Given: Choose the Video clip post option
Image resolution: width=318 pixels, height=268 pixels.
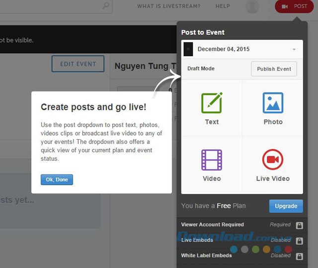Looking at the screenshot, I should [x=212, y=165].
